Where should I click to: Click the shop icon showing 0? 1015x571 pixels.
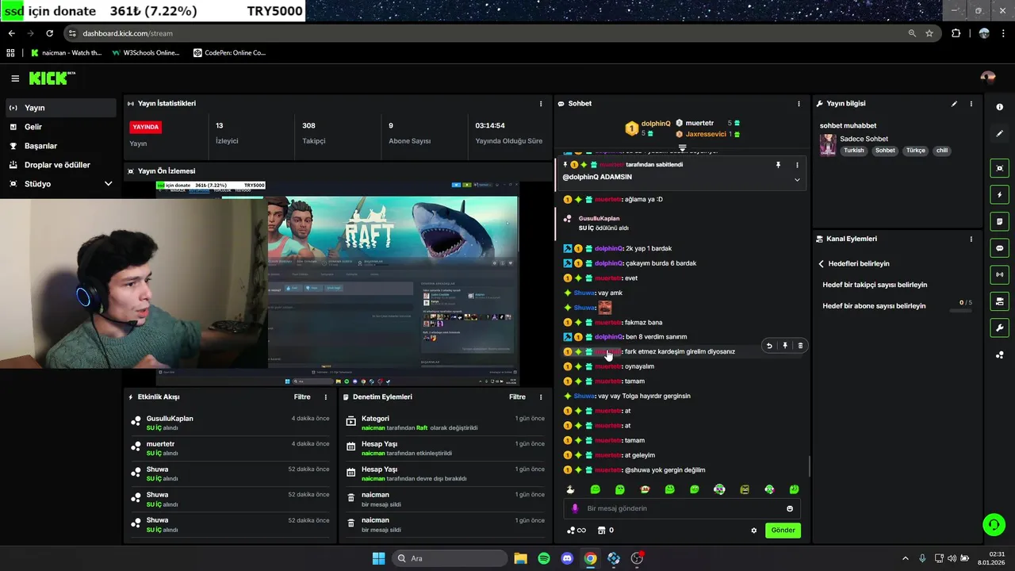[606, 531]
